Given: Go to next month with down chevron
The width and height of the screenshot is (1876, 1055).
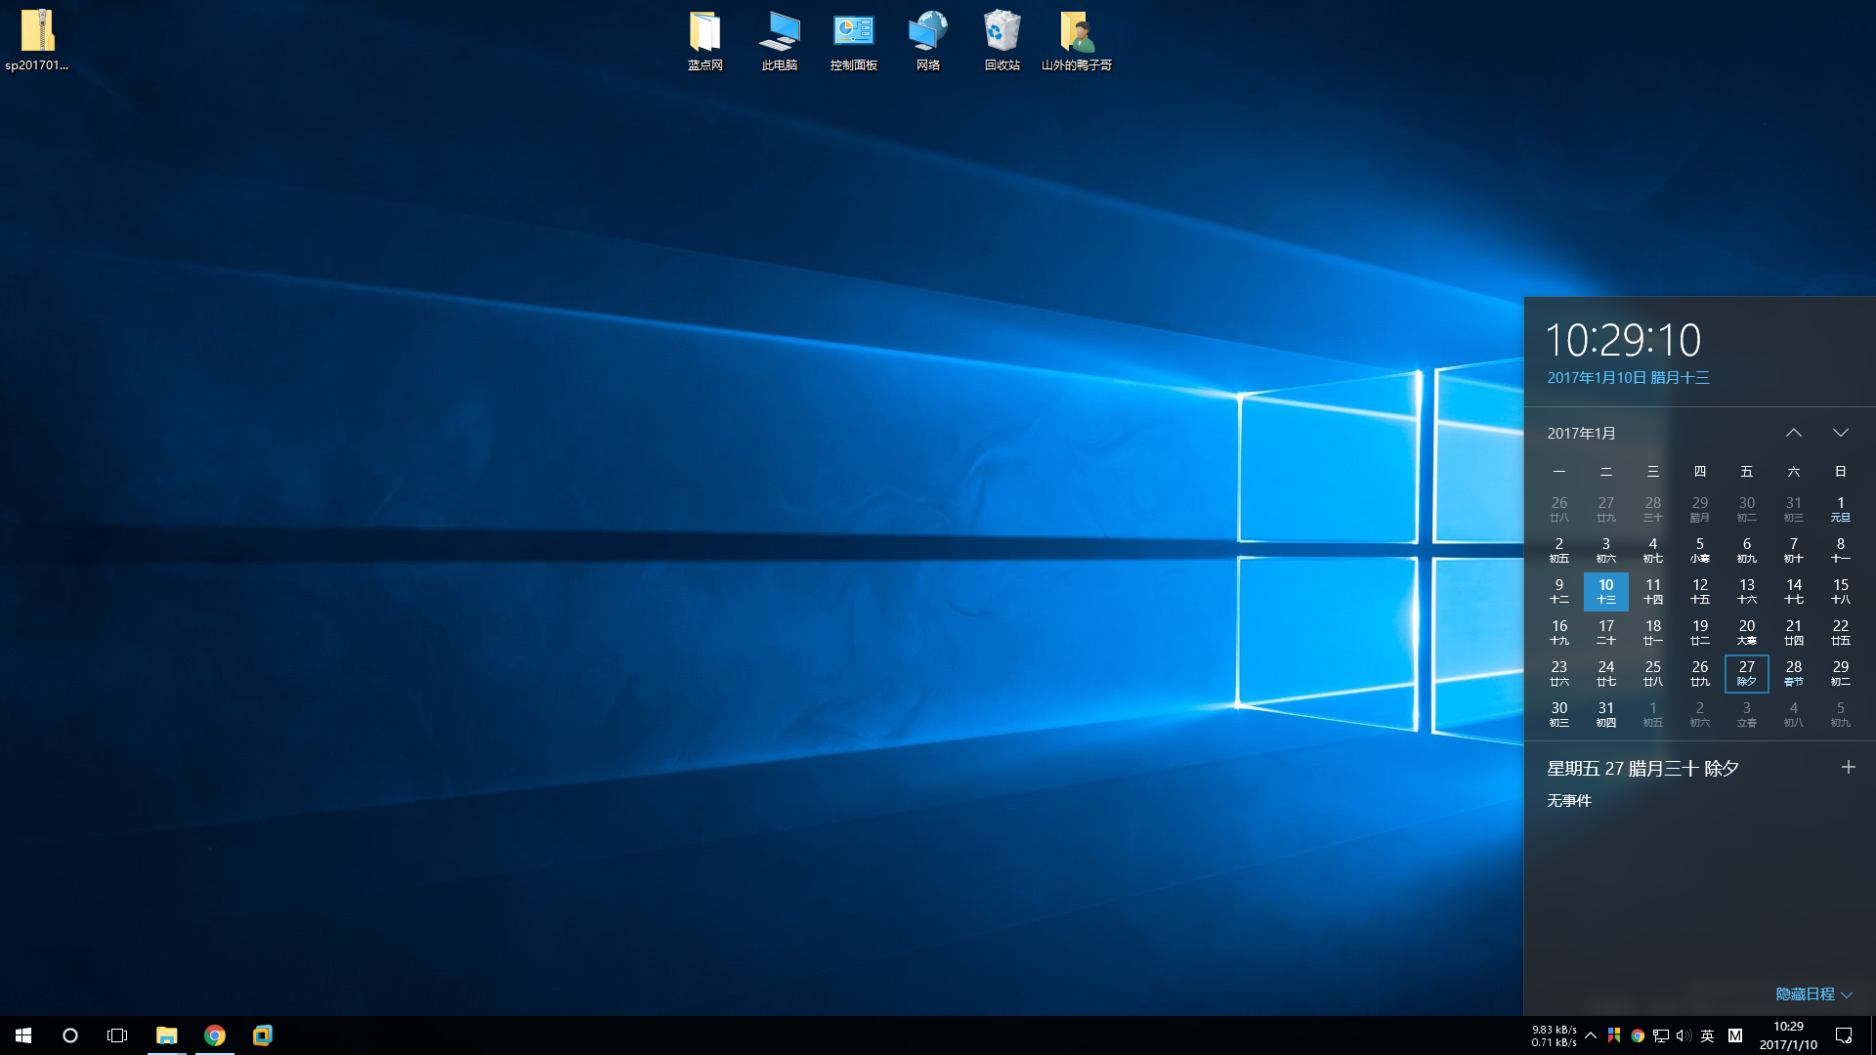Looking at the screenshot, I should 1841,433.
